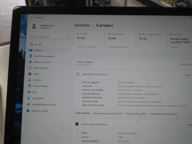Open the Jeux controller icon

click(29, 92)
